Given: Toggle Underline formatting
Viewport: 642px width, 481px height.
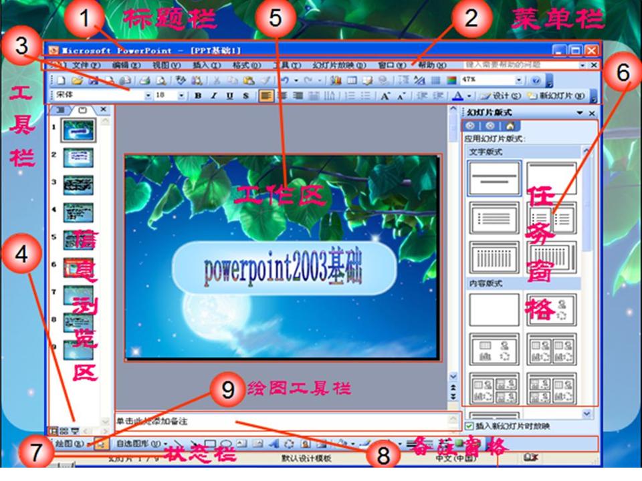Looking at the screenshot, I should [229, 96].
